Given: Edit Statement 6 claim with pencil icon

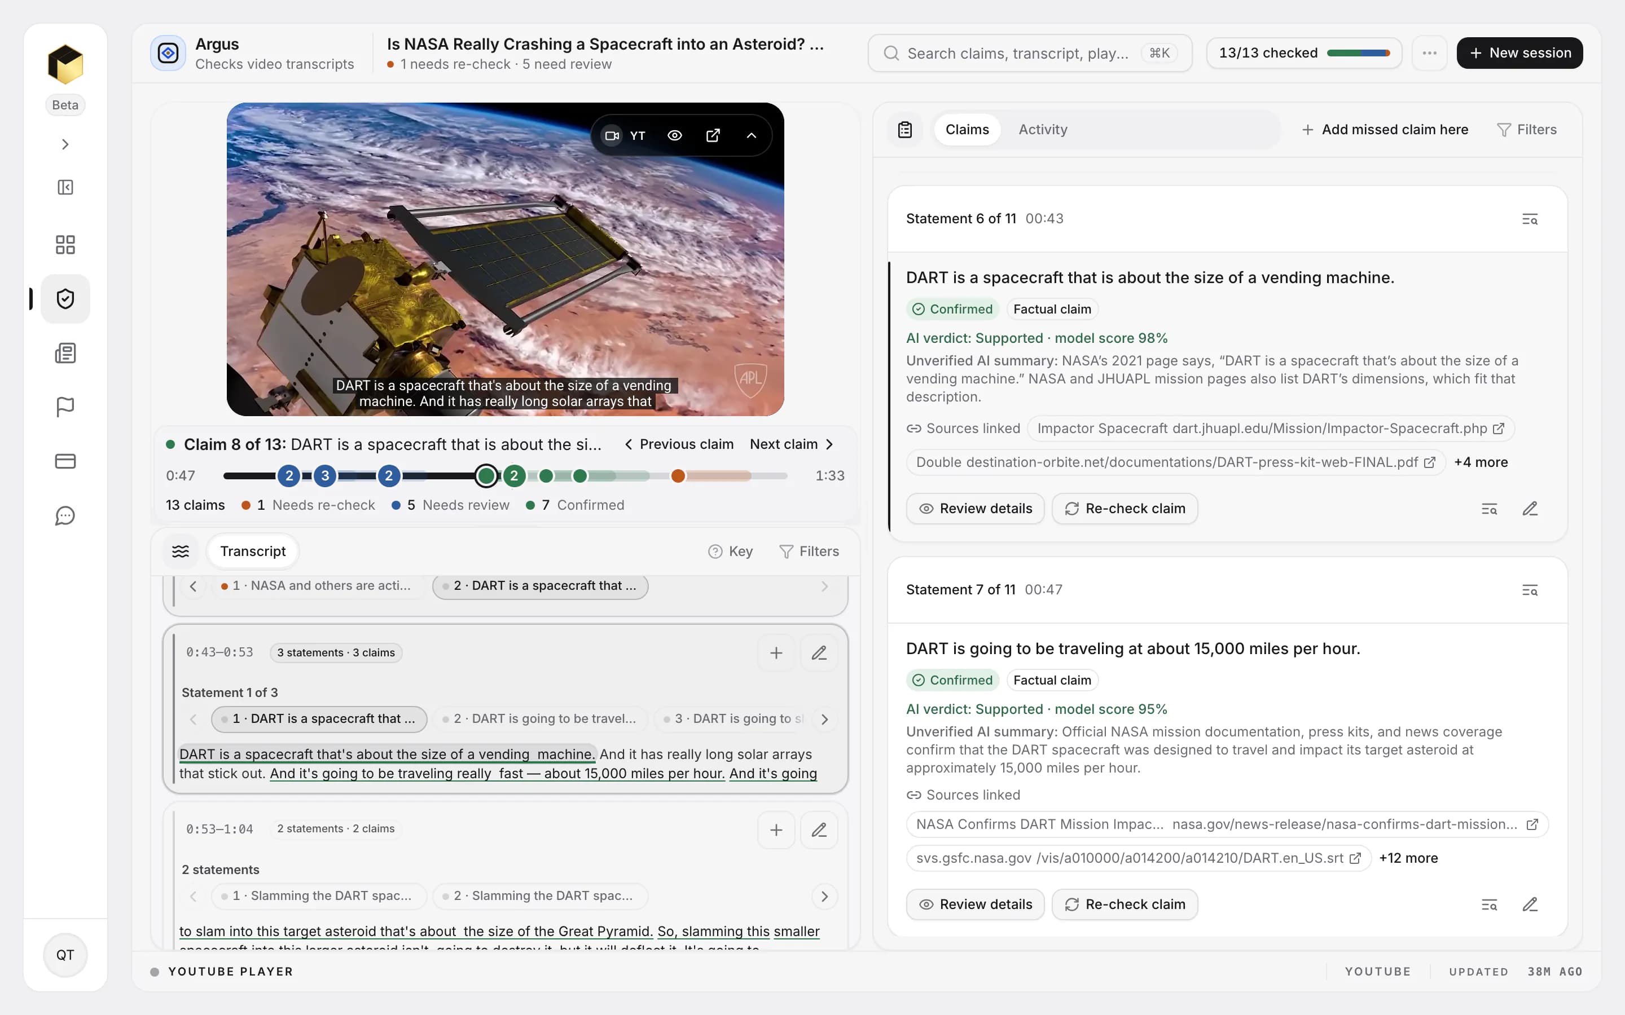Looking at the screenshot, I should point(1530,509).
